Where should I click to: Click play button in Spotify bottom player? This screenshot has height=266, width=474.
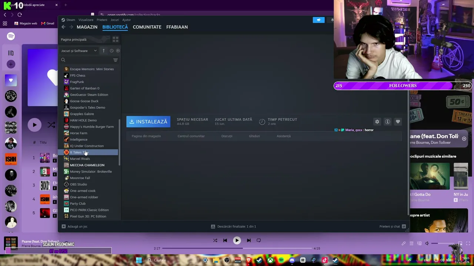point(237,241)
